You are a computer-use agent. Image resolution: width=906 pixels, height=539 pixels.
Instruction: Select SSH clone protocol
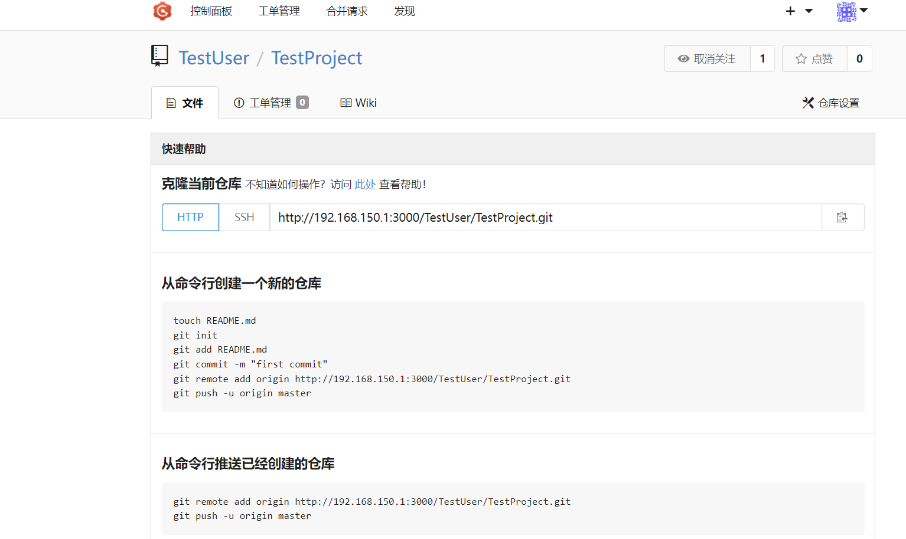tap(244, 218)
